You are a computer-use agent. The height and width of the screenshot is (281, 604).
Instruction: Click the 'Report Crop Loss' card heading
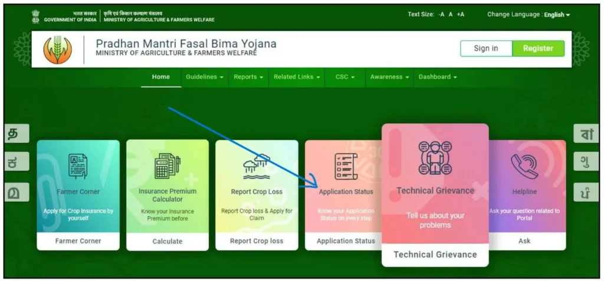[x=257, y=191]
